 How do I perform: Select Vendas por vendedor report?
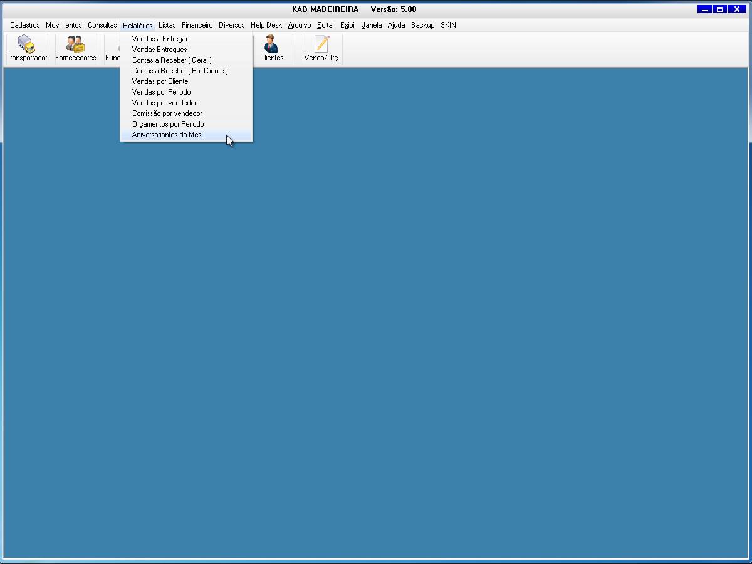(186, 103)
